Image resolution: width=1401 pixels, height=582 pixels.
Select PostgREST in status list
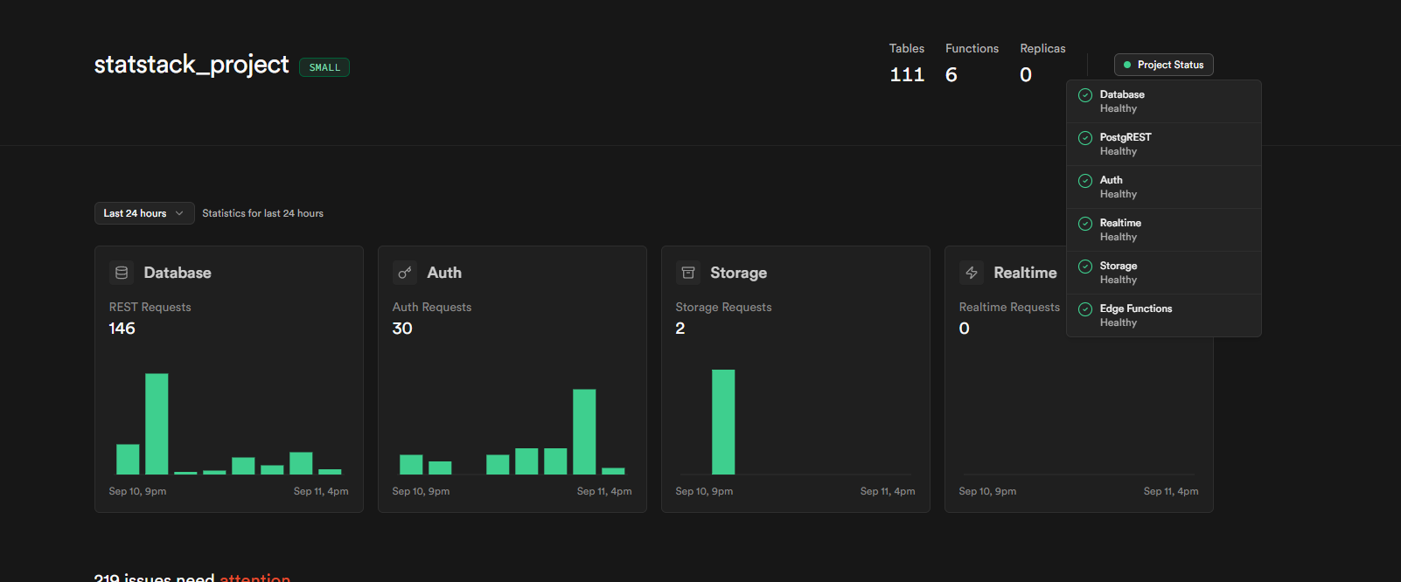point(1164,144)
